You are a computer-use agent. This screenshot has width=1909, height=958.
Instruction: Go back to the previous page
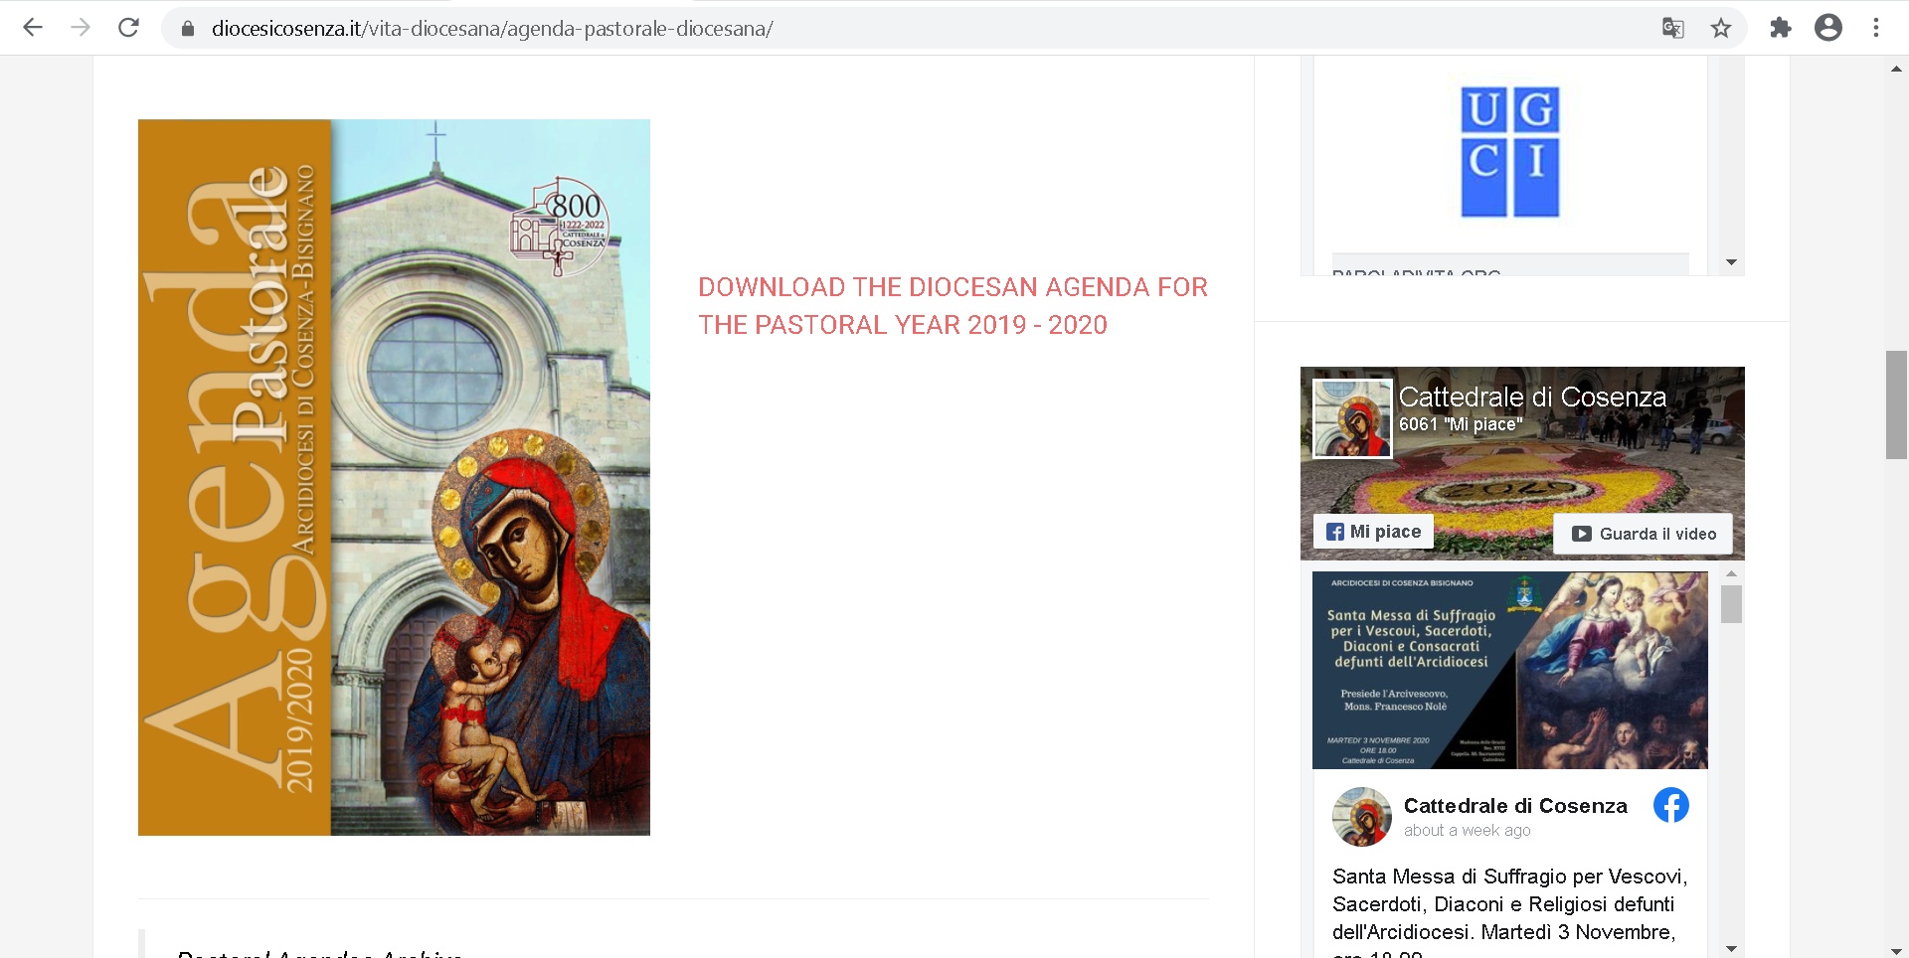[33, 28]
